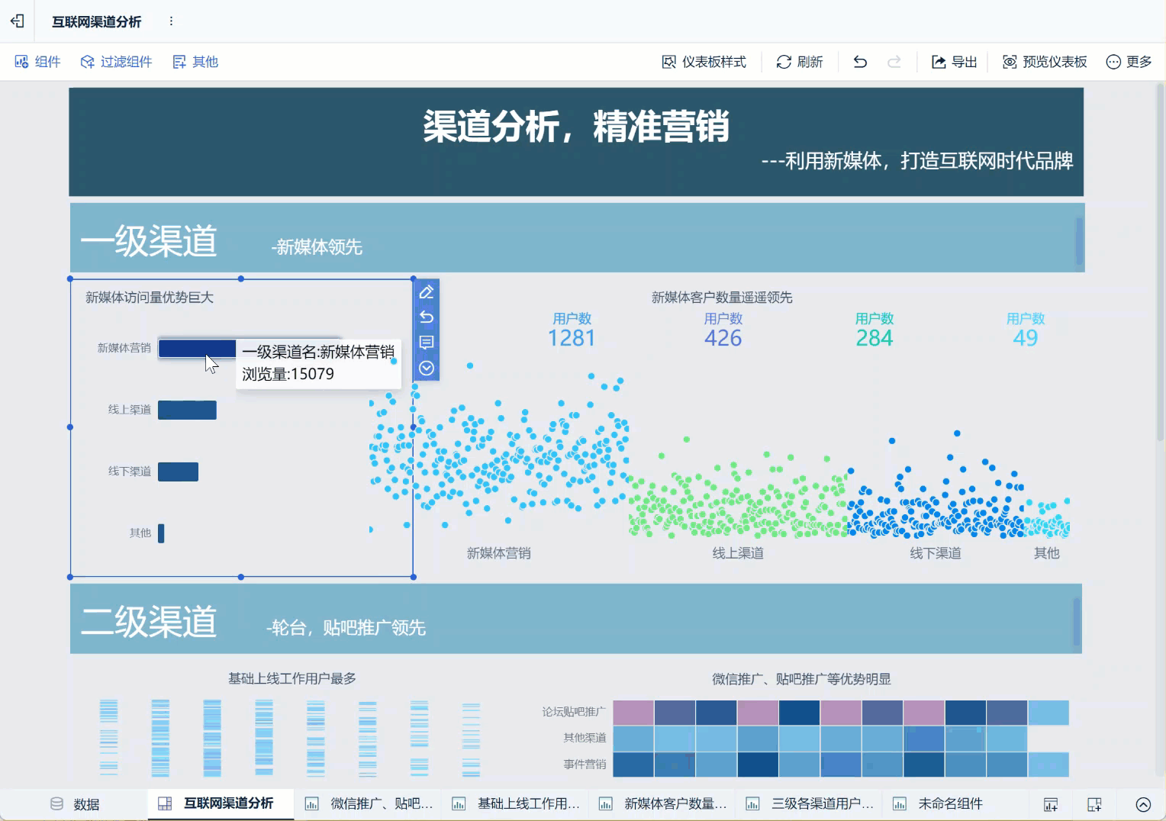
Task: Click the 线下渠道 axis label under scatter chart
Action: pos(936,553)
